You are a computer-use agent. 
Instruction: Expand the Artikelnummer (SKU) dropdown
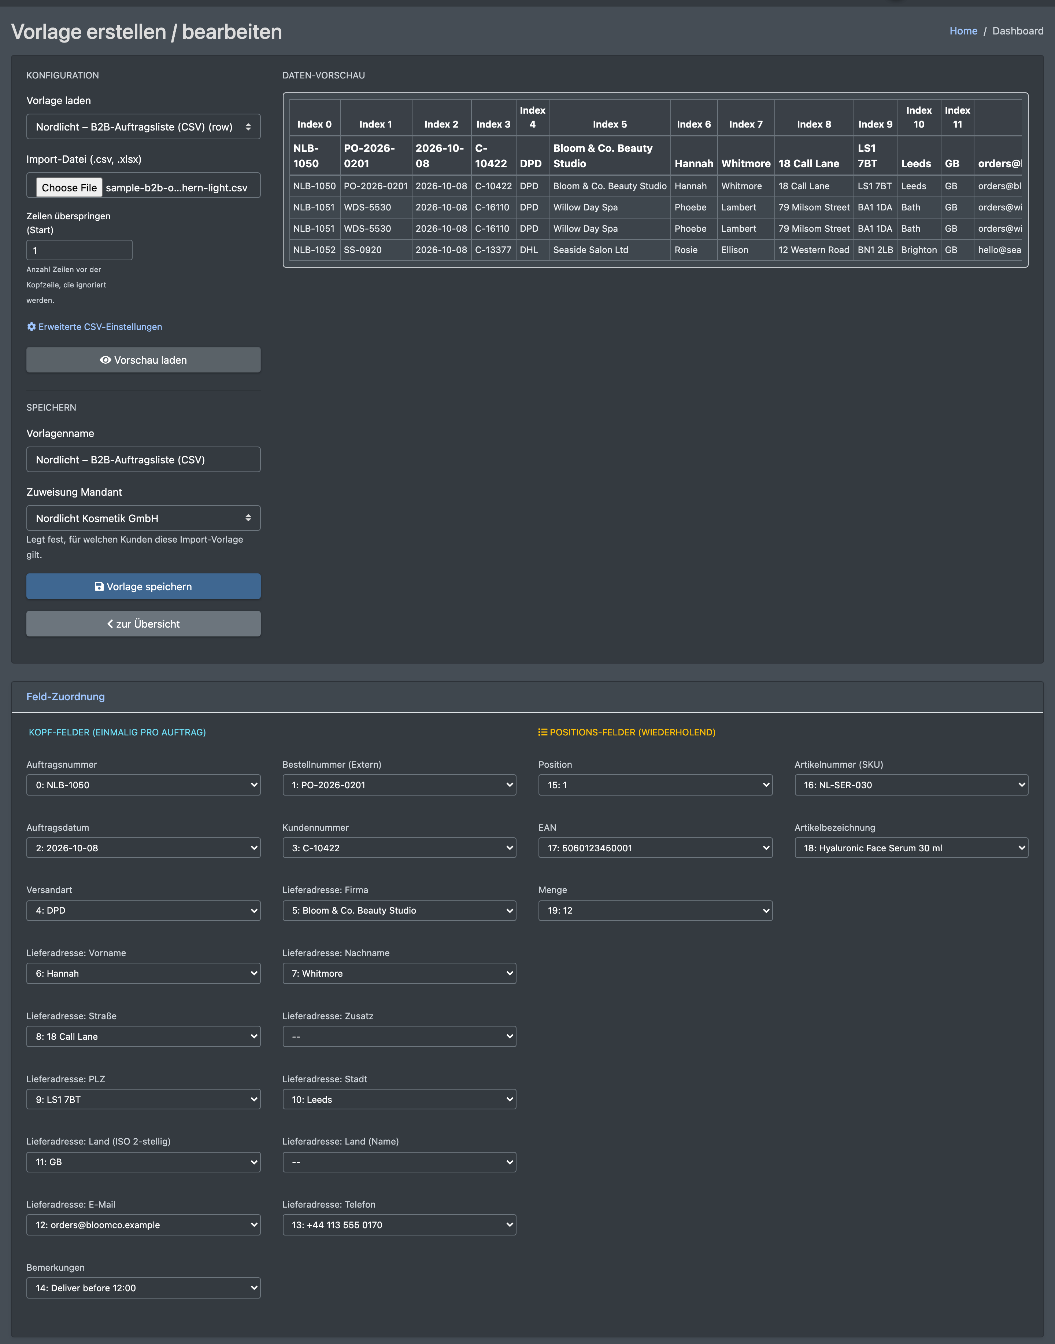[x=911, y=785]
